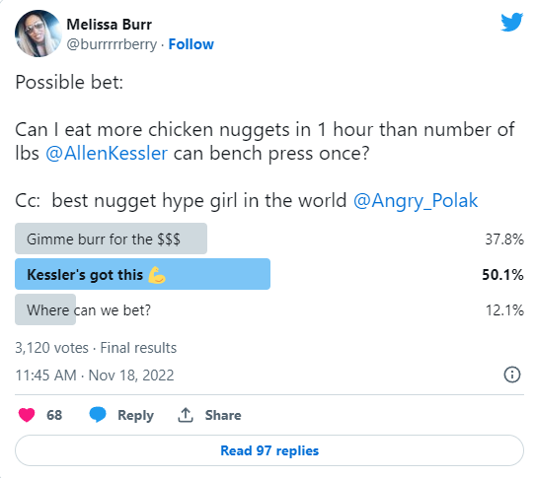This screenshot has width=535, height=478.
Task: Select the 'Gimme burr for the $$$' poll option
Action: point(269,239)
